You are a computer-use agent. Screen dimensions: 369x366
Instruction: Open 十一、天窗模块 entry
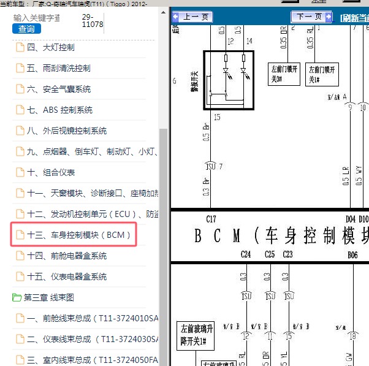click(93, 193)
